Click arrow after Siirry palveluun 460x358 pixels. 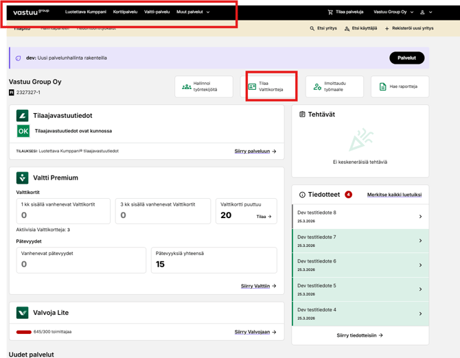click(274, 152)
